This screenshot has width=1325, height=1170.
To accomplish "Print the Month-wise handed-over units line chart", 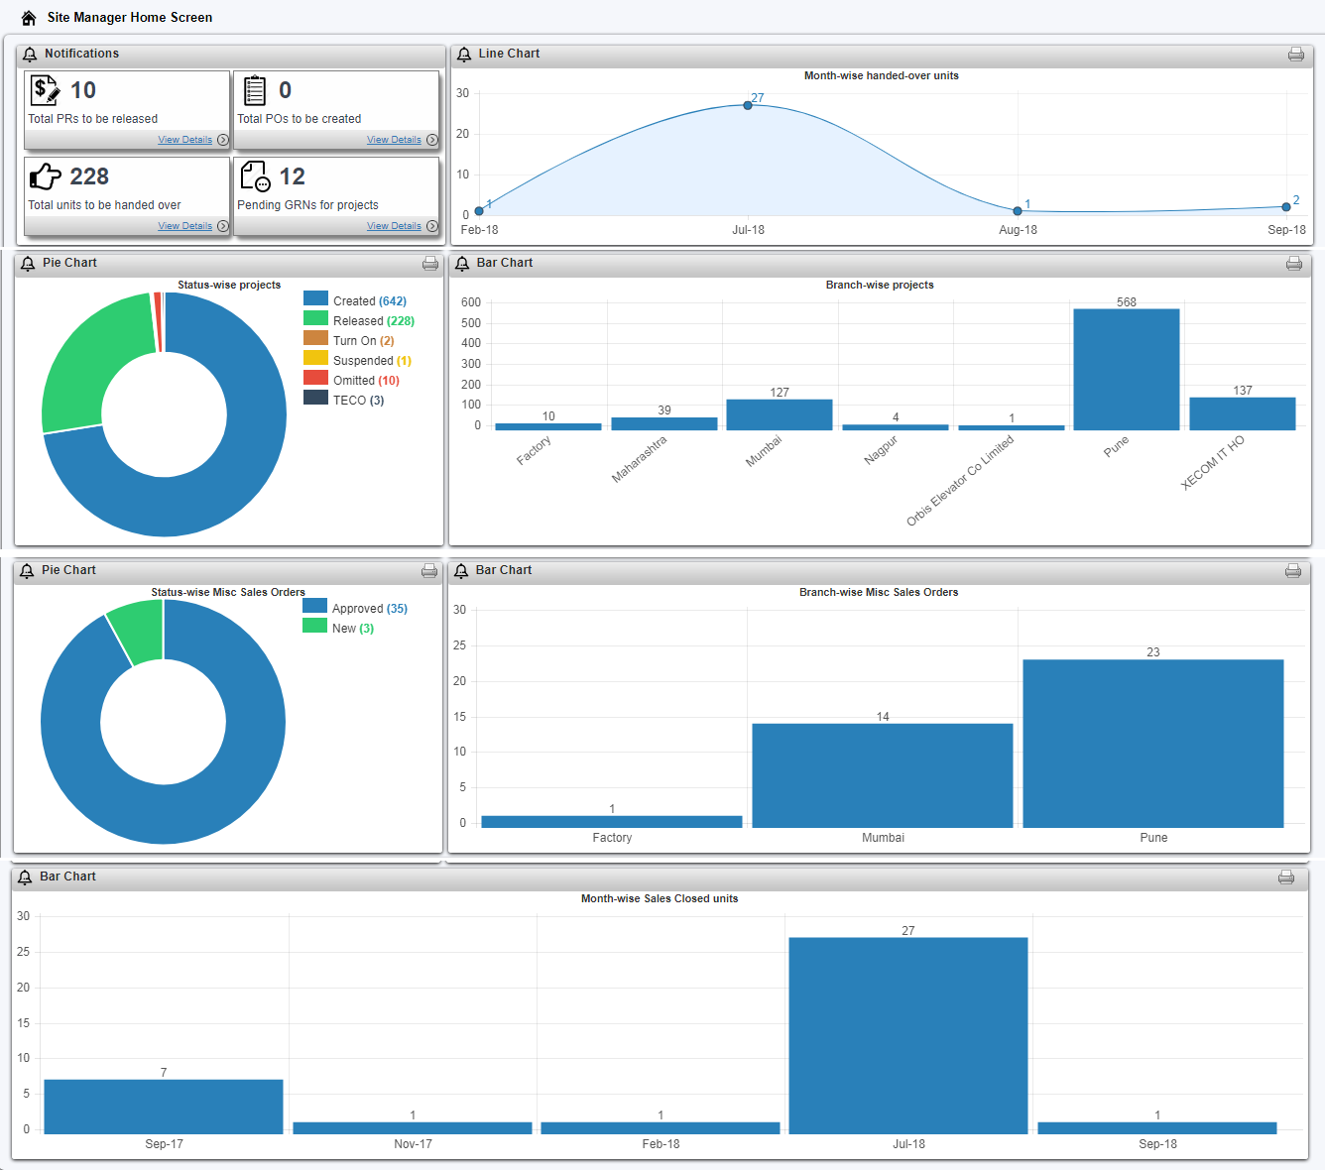I will coord(1295,55).
